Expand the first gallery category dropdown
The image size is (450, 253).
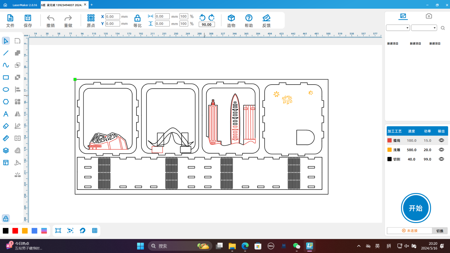coord(398,28)
